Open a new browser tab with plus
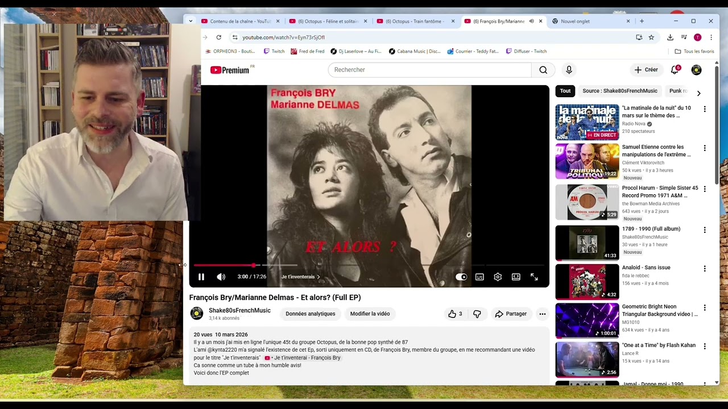This screenshot has width=728, height=409. [642, 22]
